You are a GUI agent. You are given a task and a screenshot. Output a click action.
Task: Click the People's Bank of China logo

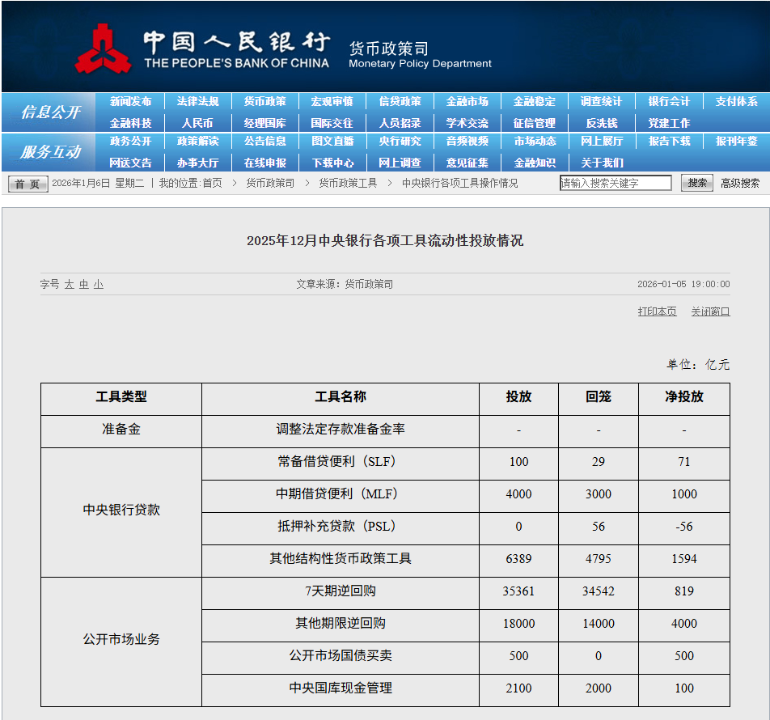[103, 49]
